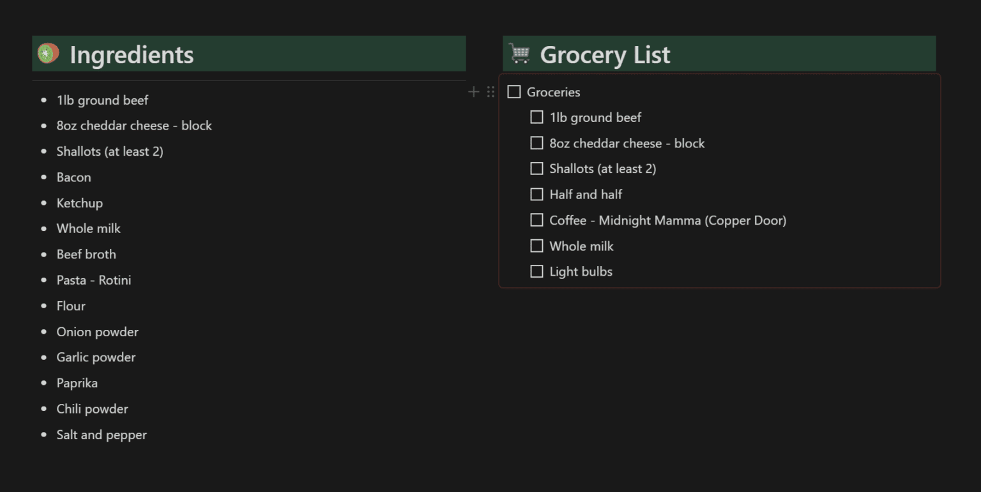Toggle the Half and half checkbox

click(x=537, y=194)
